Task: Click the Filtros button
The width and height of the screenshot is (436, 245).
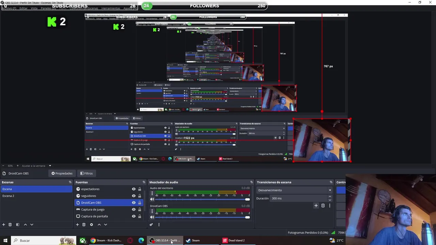Action: [x=87, y=174]
